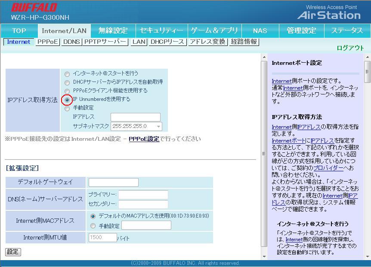Click the AirStation logo
Viewport: 371px width, 267px height.
click(x=328, y=15)
